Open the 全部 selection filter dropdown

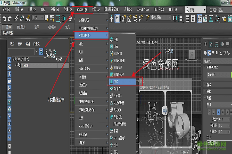tap(37, 18)
